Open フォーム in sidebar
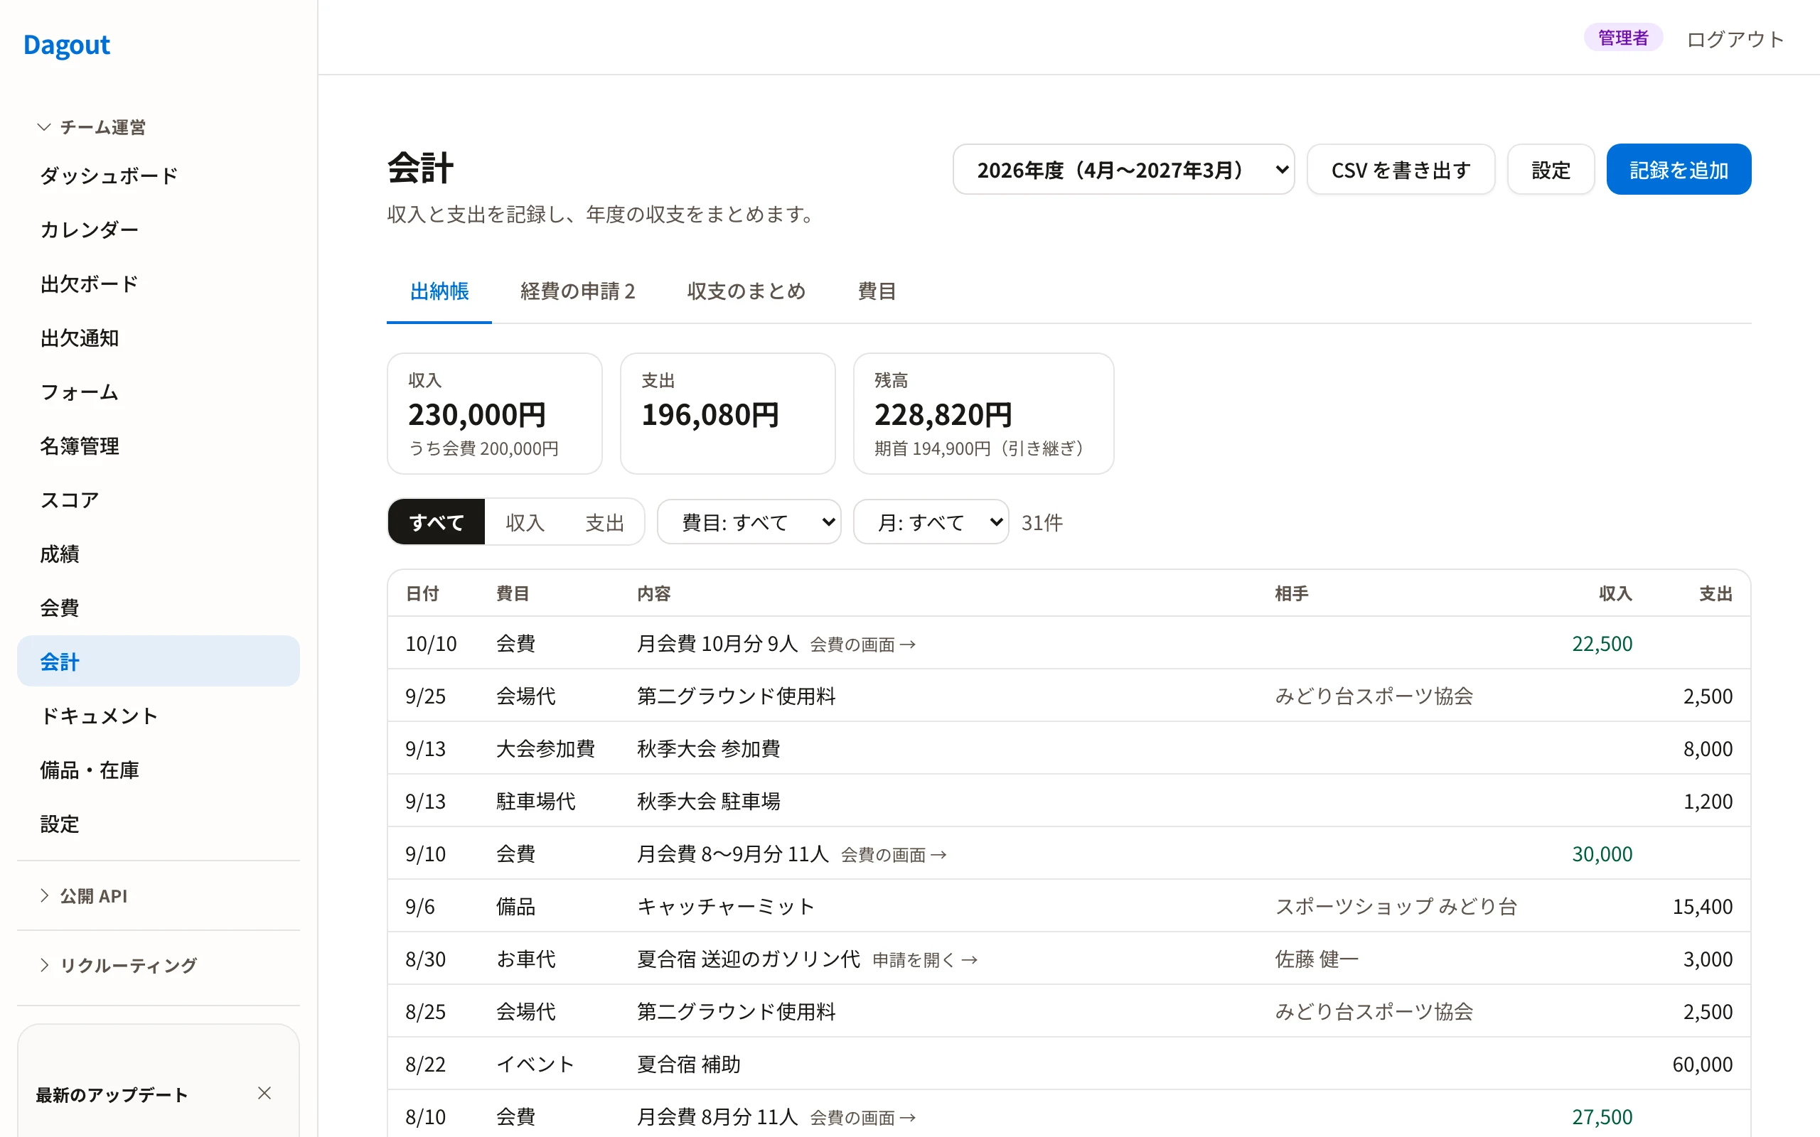 tap(158, 392)
